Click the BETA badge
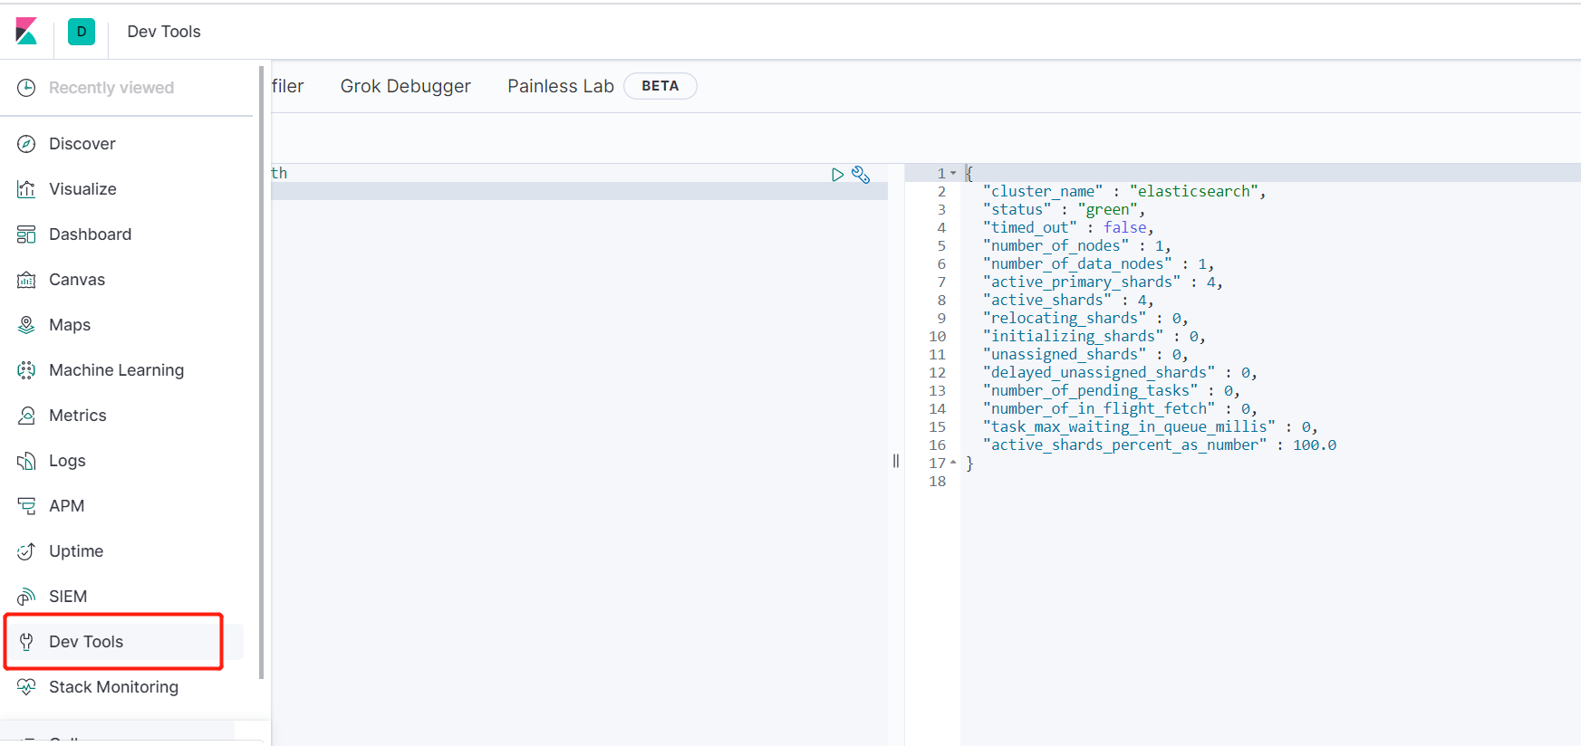This screenshot has height=746, width=1581. pyautogui.click(x=660, y=86)
